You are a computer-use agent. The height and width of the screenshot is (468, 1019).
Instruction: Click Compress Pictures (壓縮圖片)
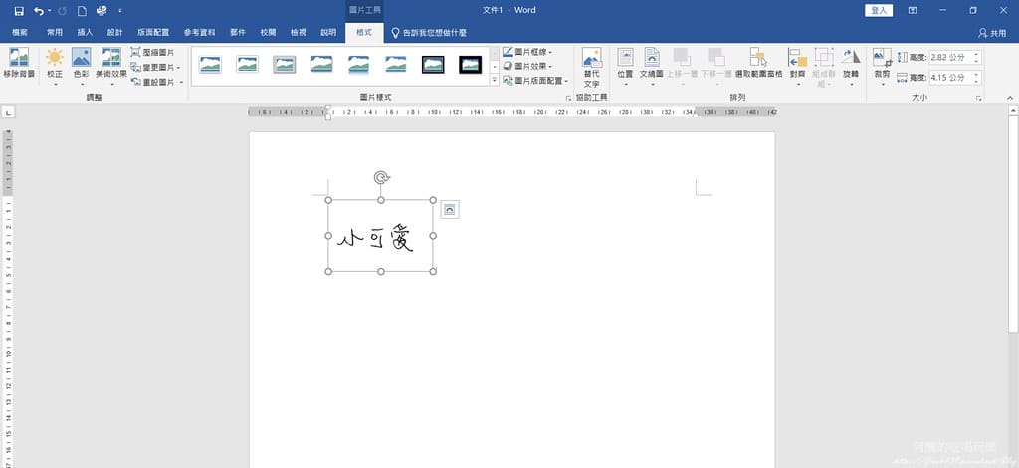coord(152,52)
